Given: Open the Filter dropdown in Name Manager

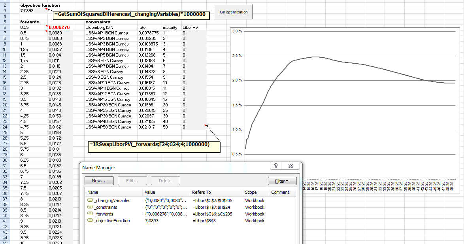Looking at the screenshot, I should click(283, 181).
